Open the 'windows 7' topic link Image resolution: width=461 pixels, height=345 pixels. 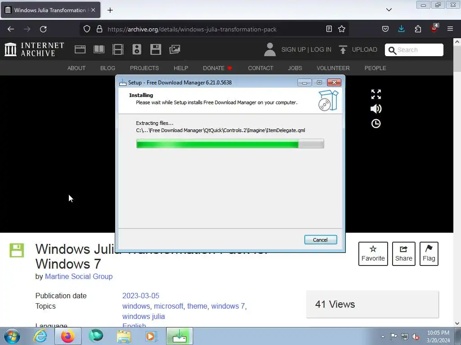[x=228, y=306]
